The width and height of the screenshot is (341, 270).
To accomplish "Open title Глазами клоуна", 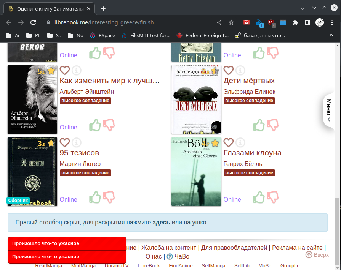I will coord(253,153).
